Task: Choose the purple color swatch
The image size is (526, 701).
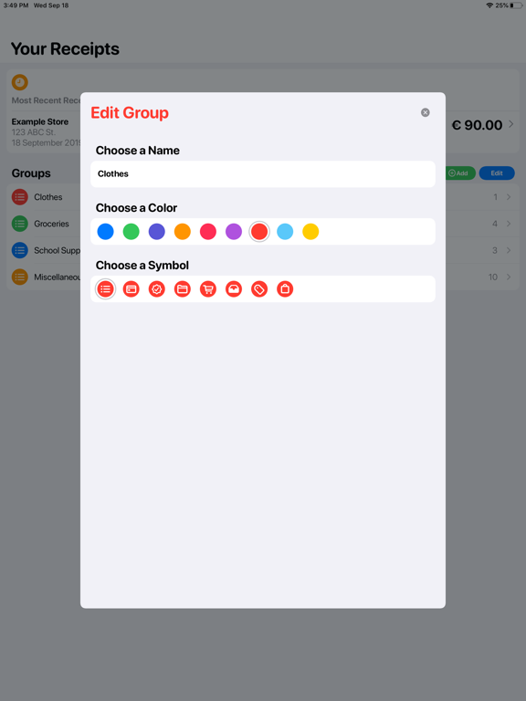Action: click(x=234, y=232)
